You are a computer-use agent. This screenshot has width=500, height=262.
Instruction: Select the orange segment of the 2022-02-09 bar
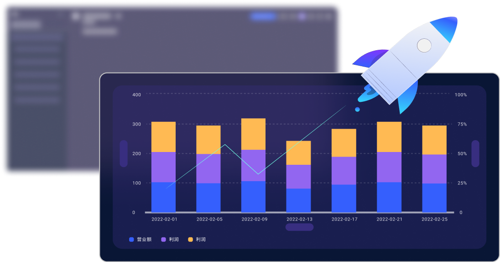(253, 134)
